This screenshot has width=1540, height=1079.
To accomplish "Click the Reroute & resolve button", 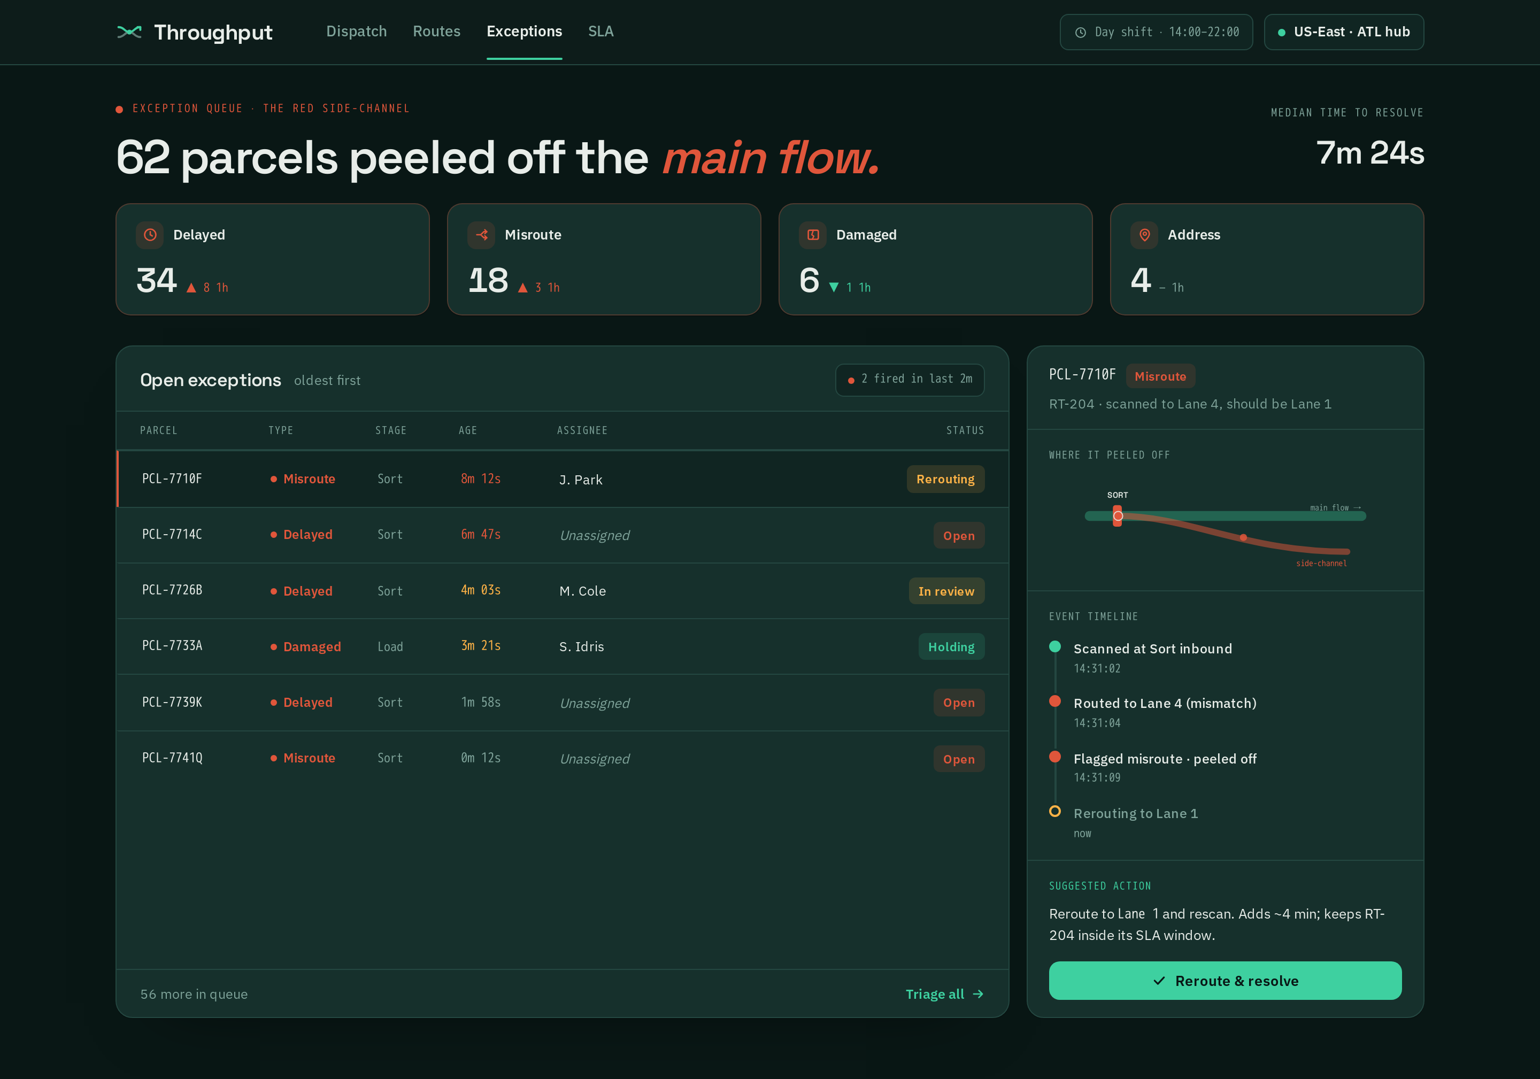I will [1225, 981].
